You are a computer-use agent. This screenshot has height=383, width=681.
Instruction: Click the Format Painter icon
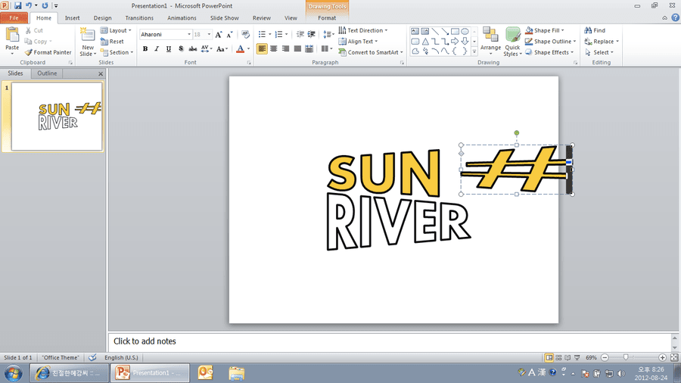29,52
